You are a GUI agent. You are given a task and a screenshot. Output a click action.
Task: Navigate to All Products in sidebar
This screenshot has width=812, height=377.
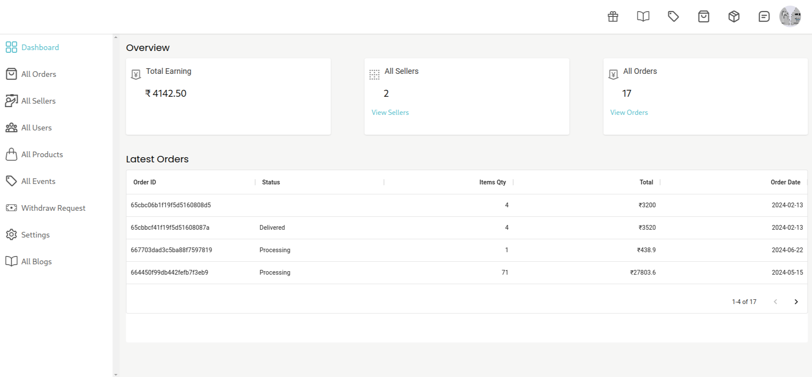pyautogui.click(x=42, y=155)
